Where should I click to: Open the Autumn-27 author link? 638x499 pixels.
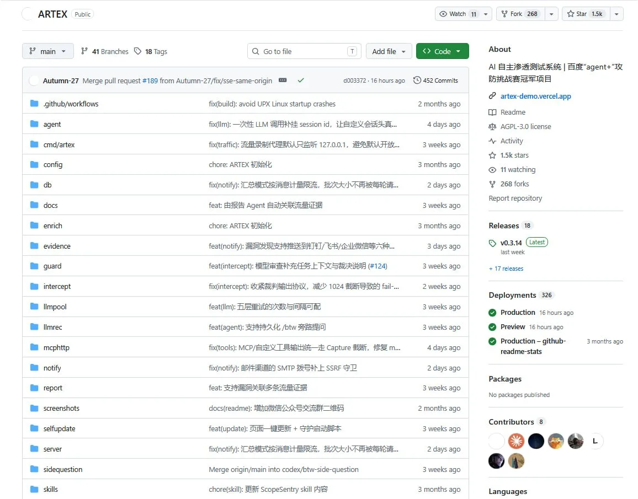pyautogui.click(x=61, y=81)
